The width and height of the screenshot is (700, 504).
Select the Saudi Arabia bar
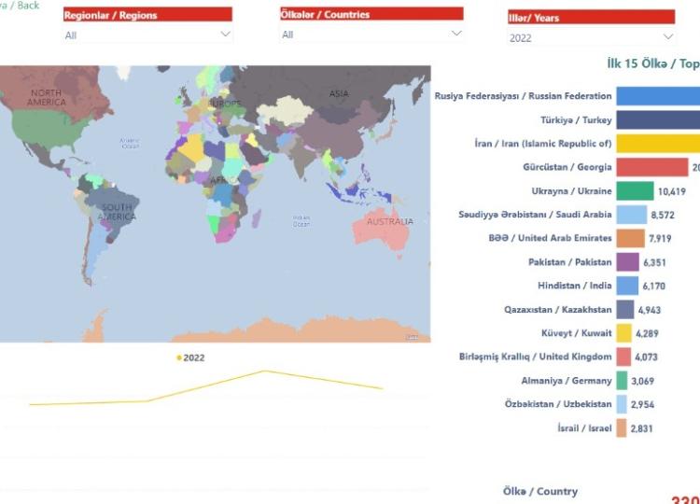point(631,215)
